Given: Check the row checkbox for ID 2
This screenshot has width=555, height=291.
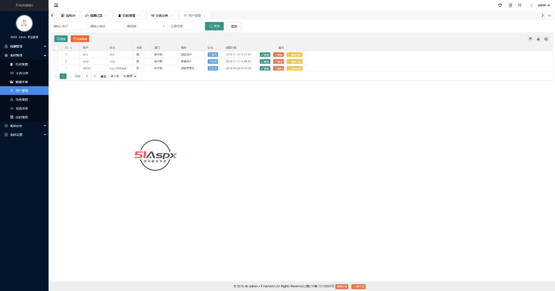Looking at the screenshot, I should click(56, 62).
